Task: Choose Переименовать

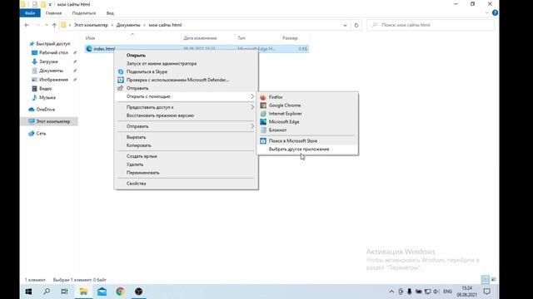Action: click(186, 173)
